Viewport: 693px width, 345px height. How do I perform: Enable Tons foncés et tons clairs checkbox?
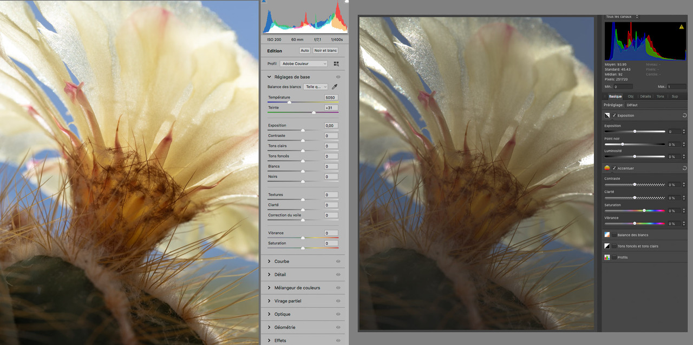pyautogui.click(x=614, y=246)
